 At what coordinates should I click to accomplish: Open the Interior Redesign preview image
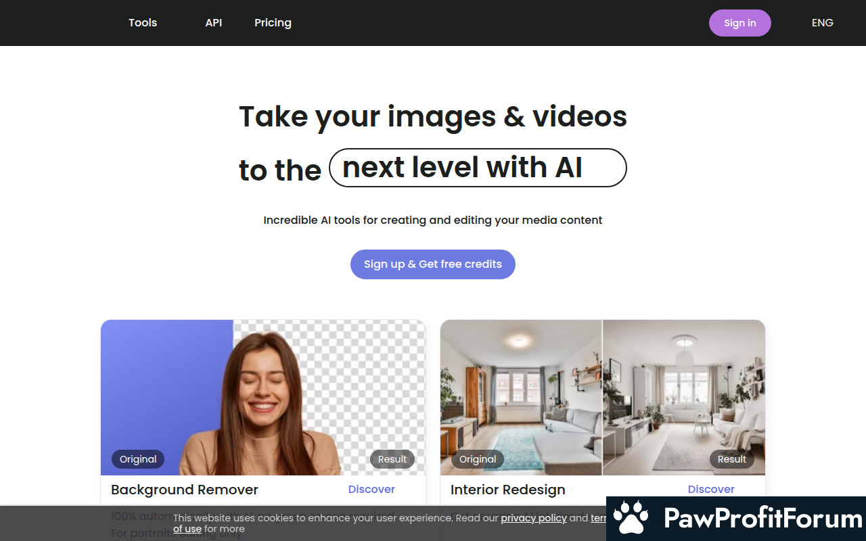click(x=603, y=398)
